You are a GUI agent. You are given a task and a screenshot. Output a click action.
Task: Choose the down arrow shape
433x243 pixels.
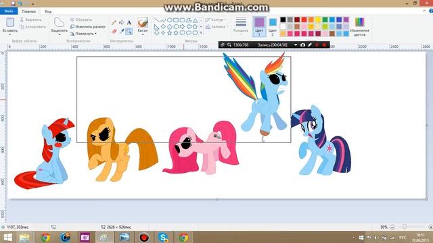point(156,33)
